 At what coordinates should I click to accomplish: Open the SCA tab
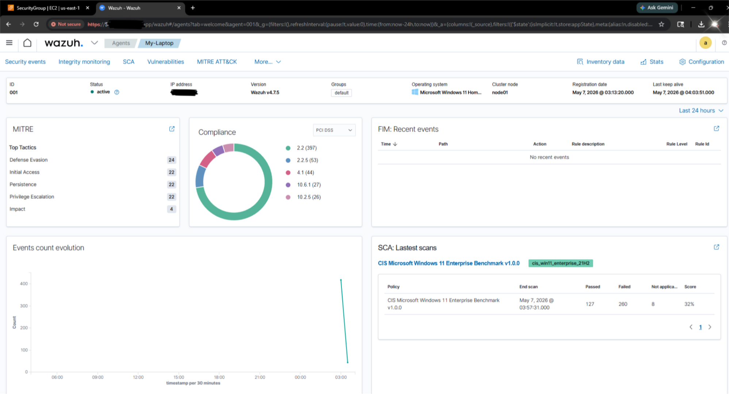[x=129, y=62]
